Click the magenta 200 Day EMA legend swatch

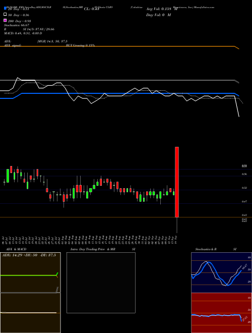(x=5, y=20)
